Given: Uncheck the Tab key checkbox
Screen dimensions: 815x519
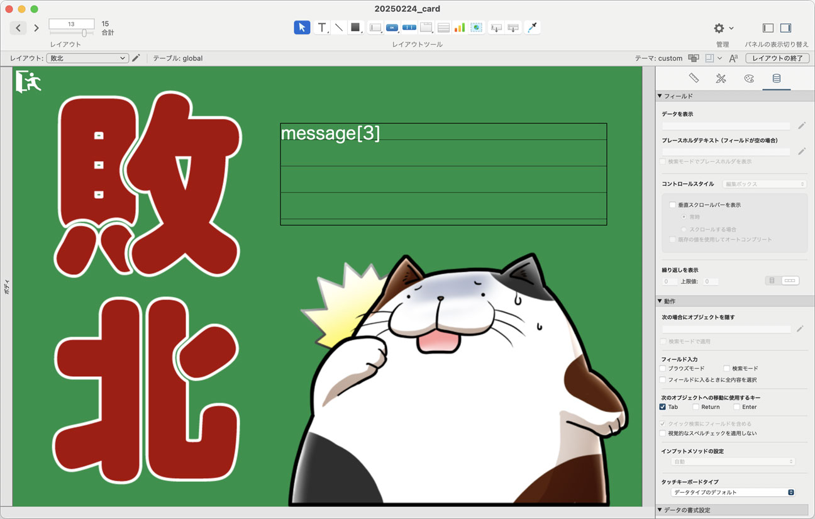Looking at the screenshot, I should [663, 407].
